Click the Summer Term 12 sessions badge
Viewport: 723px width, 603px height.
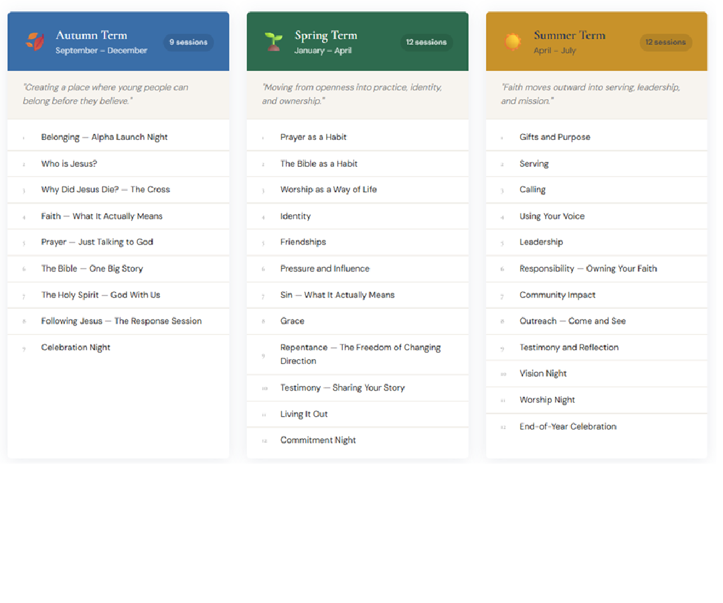click(x=665, y=42)
